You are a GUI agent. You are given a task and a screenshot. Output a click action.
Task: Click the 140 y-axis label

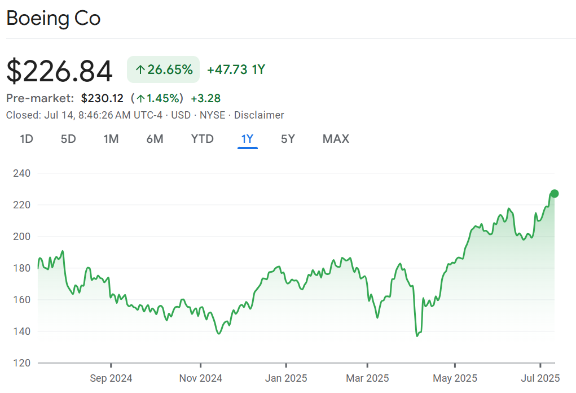coord(21,331)
